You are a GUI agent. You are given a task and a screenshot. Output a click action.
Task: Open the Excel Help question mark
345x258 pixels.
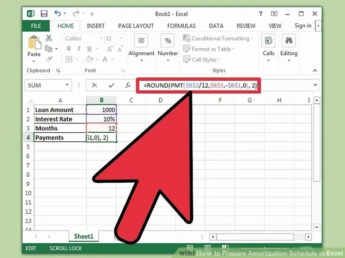(261, 14)
